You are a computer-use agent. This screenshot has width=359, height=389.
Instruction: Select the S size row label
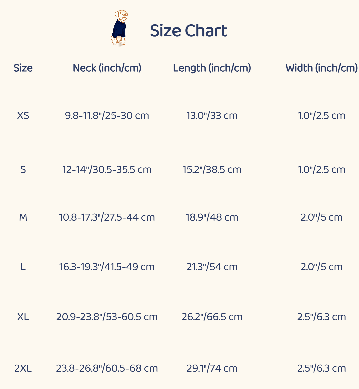click(x=23, y=170)
